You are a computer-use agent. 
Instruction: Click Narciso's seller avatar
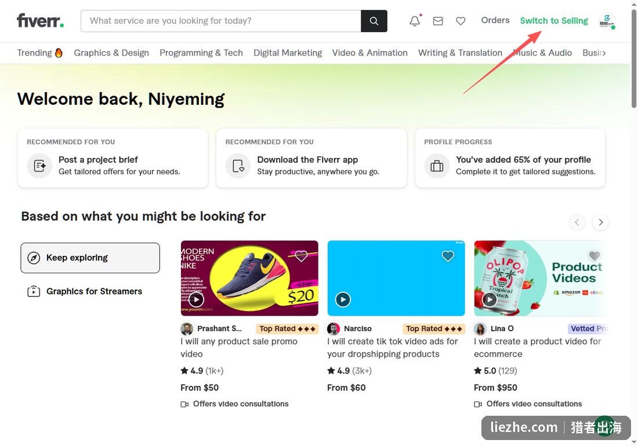(x=333, y=329)
